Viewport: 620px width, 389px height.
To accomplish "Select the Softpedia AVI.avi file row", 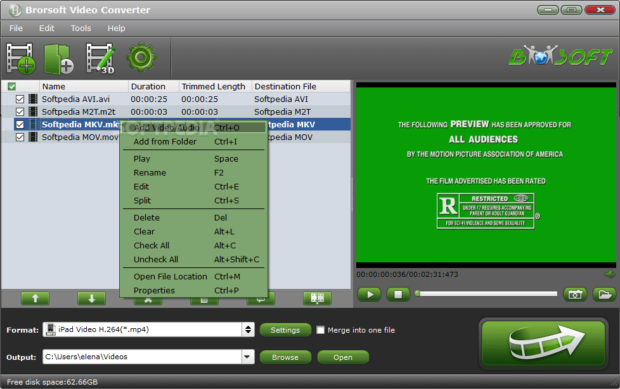I will [176, 99].
